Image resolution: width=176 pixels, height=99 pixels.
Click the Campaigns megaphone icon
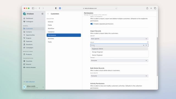point(24,48)
